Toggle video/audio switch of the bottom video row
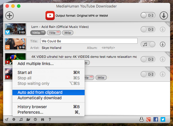173x126 pixels. coord(148,74)
